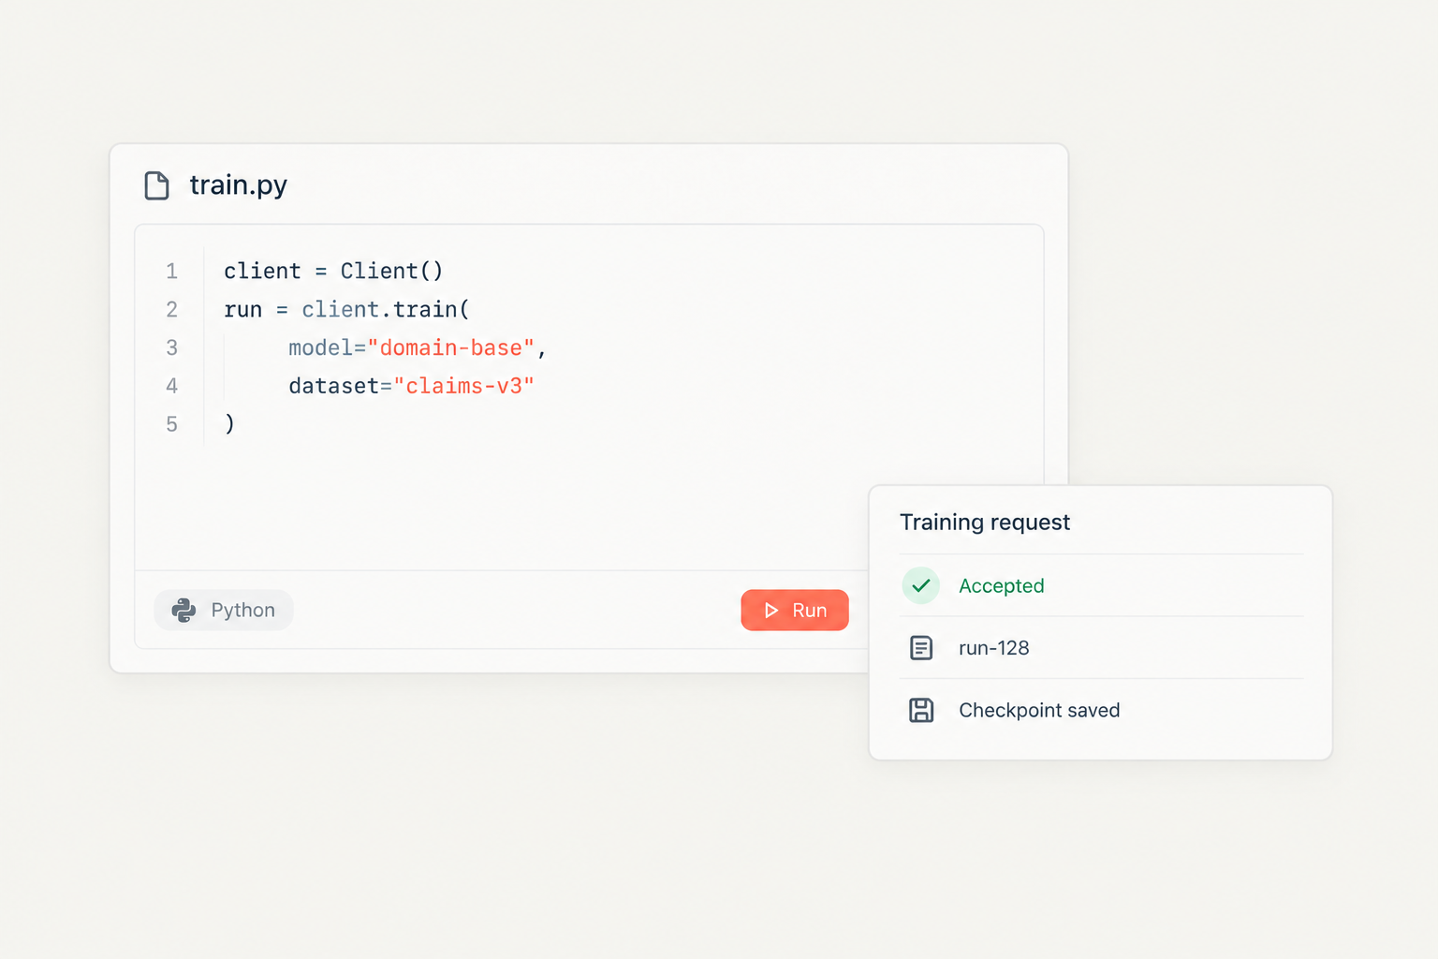
Task: Click the Python logo icon
Action: [x=183, y=611]
